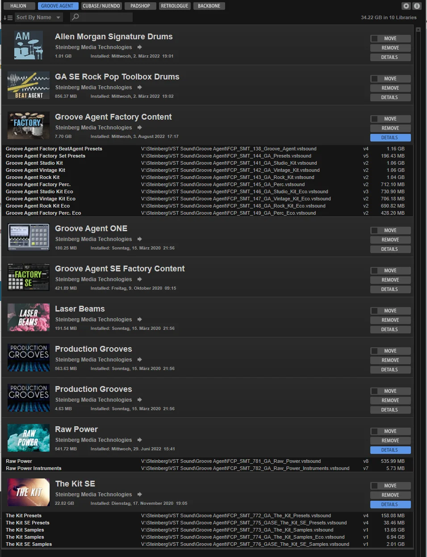Expand details for Groove Agent SE Factory Content
This screenshot has width=427, height=557.
pyautogui.click(x=390, y=289)
